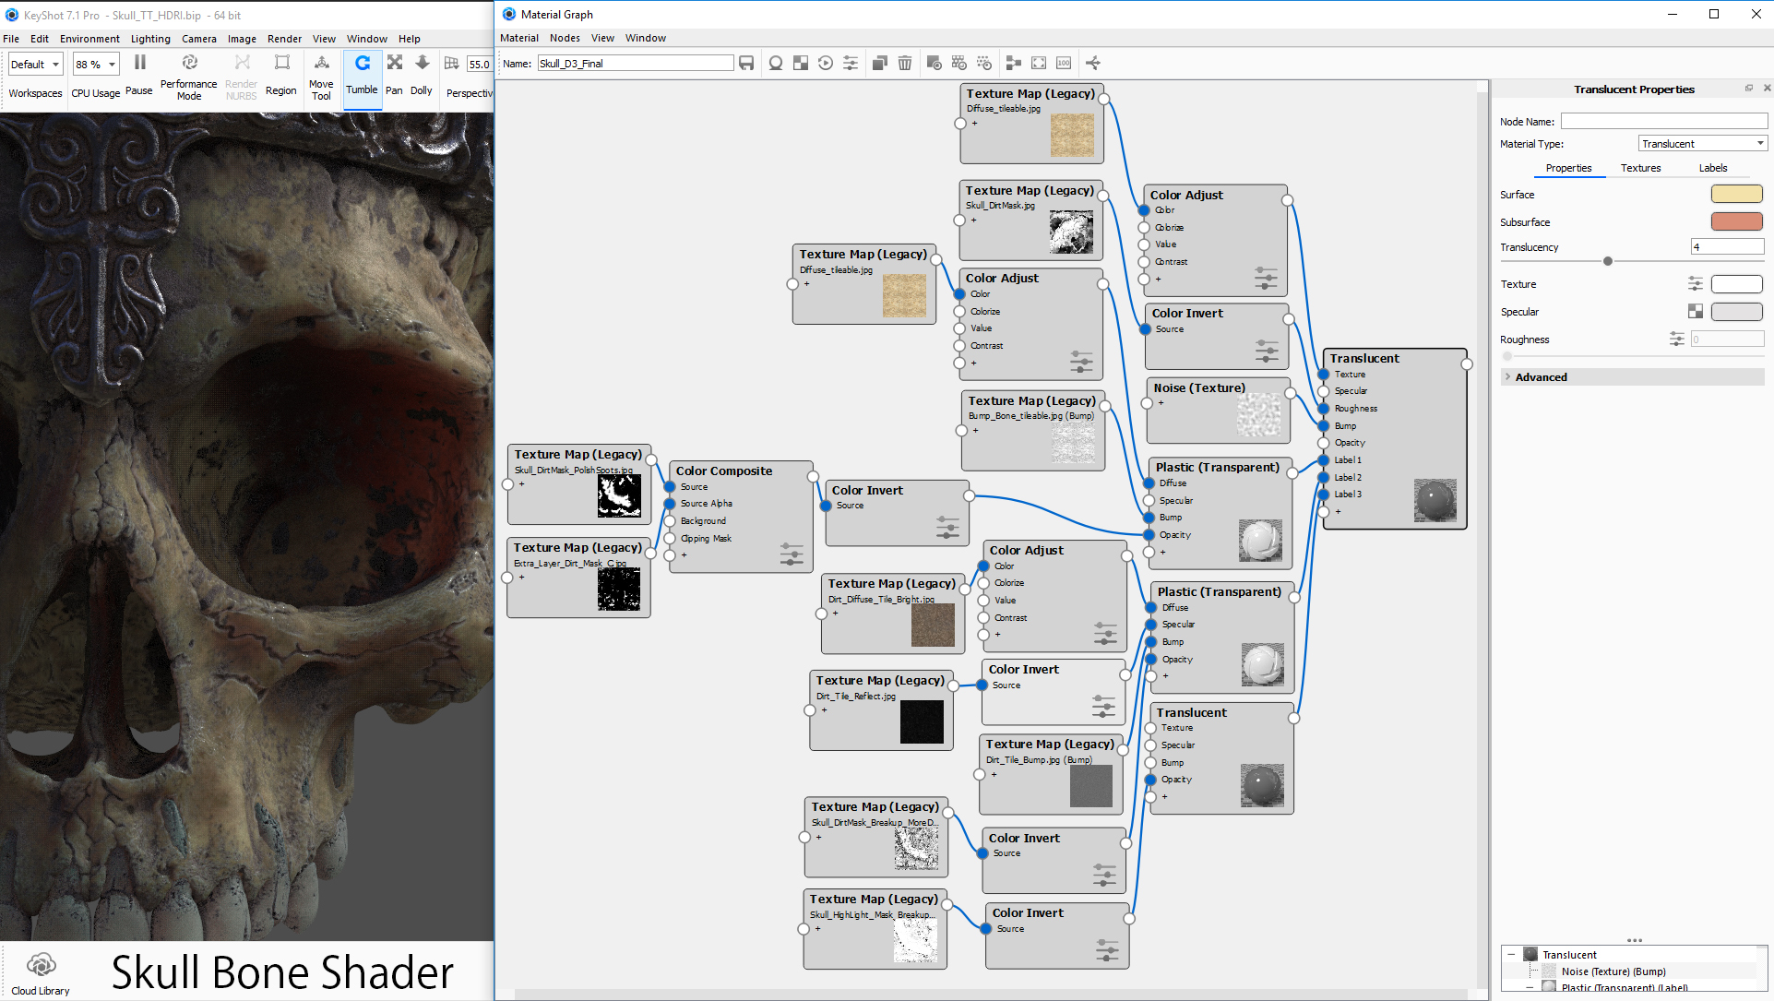Toggle the Translucent node Specular input socket
1774x1001 pixels.
point(1324,391)
